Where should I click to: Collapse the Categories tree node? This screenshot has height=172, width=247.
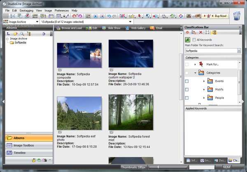point(195,73)
